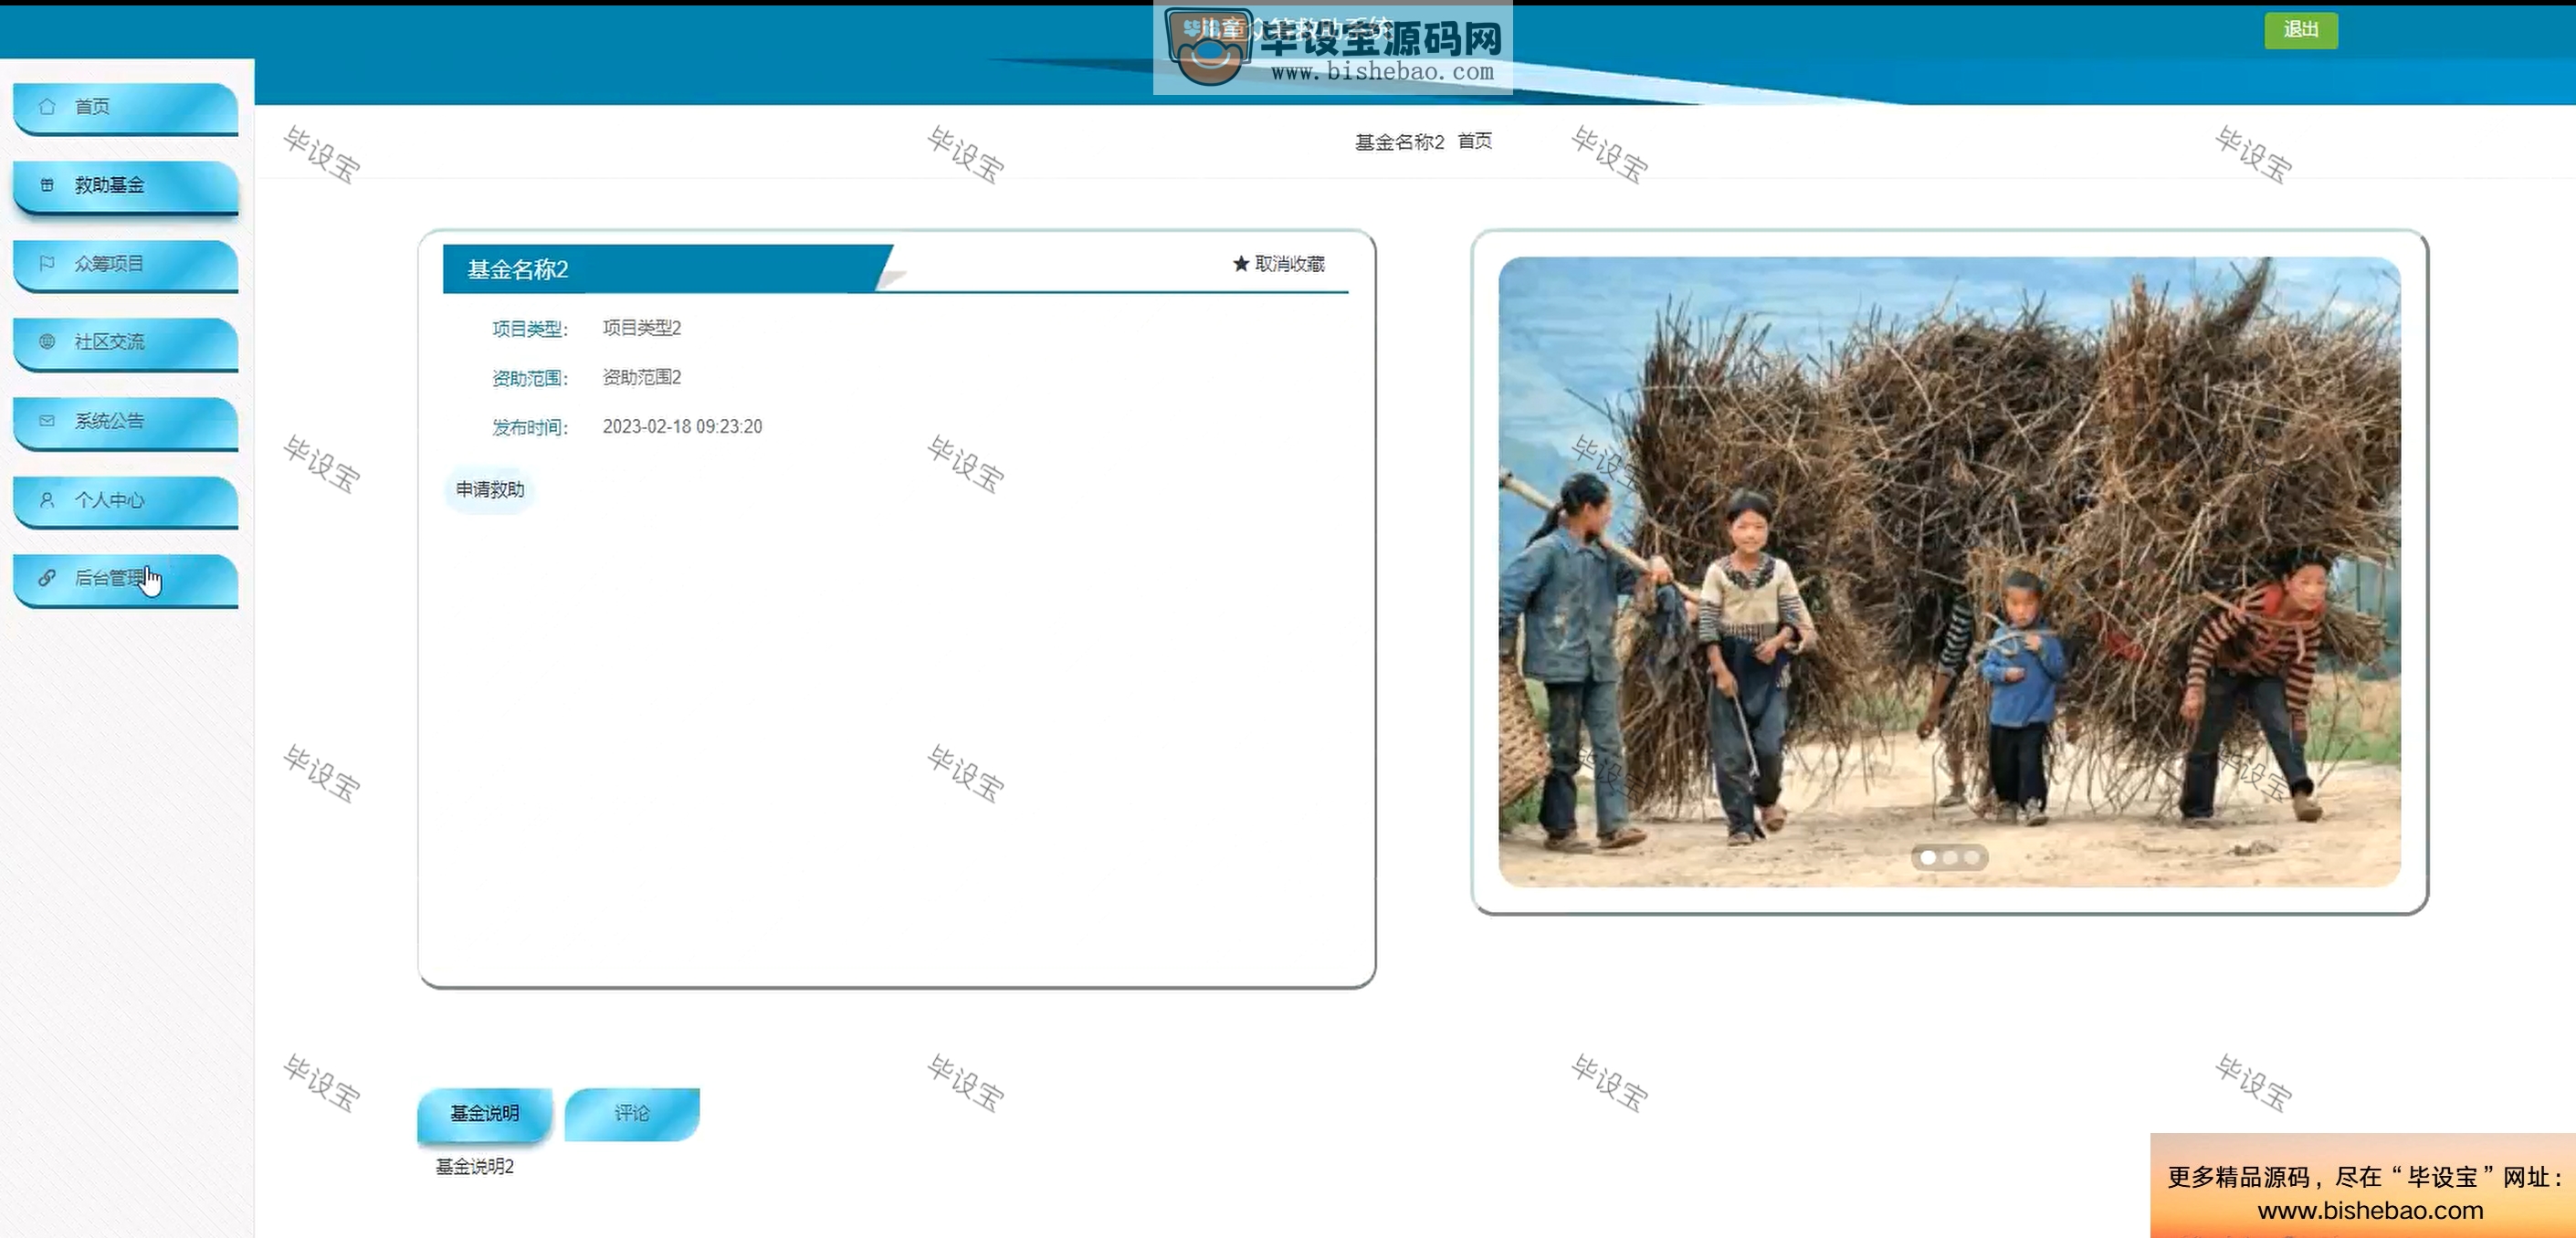Open the 救助基金 sidebar menu item
Viewport: 2576px width, 1238px height.
tap(126, 187)
